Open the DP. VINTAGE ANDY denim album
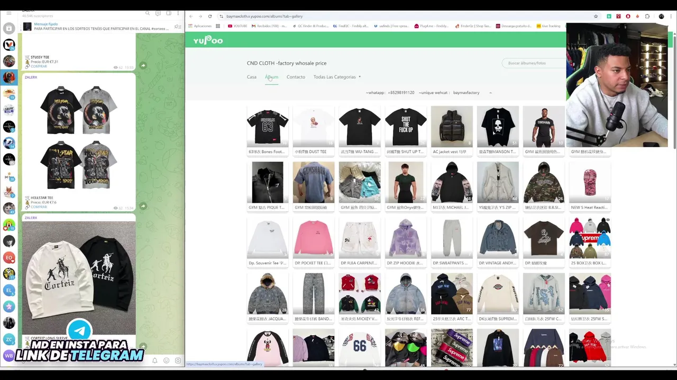The width and height of the screenshot is (677, 380). tap(498, 242)
